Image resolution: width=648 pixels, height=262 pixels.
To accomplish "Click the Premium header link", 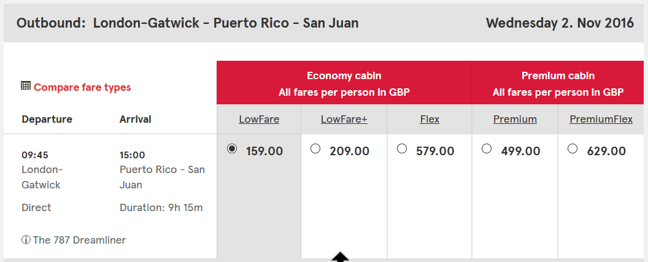I will point(515,120).
